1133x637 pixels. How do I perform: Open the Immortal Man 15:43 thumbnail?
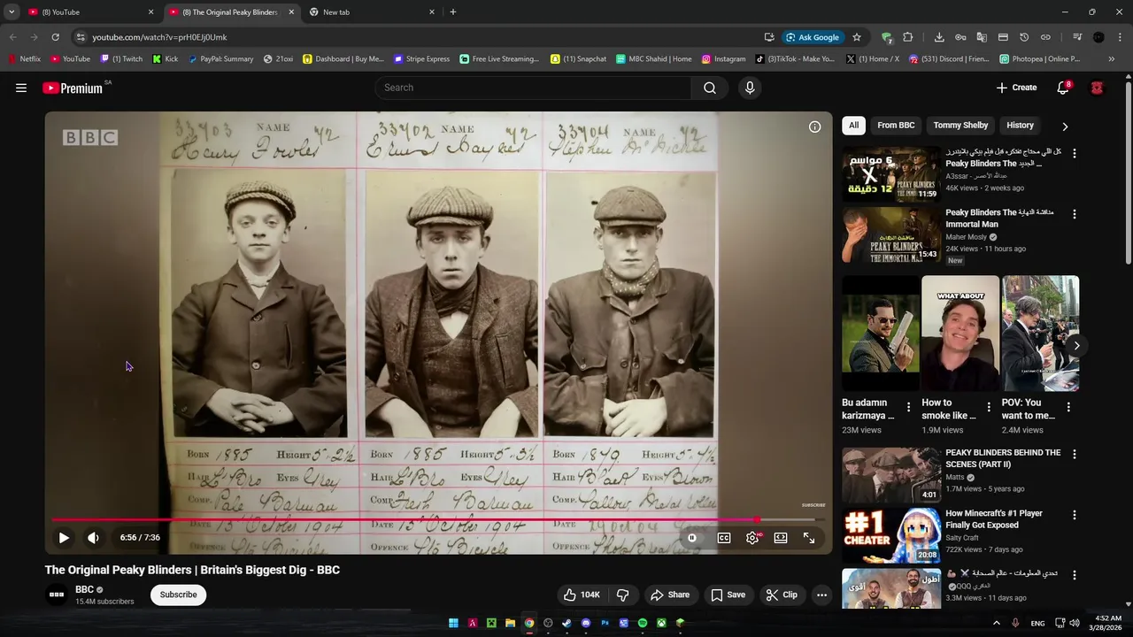[x=891, y=235]
